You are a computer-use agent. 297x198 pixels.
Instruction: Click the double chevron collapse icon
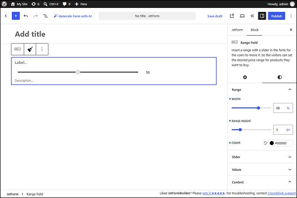tap(252, 16)
